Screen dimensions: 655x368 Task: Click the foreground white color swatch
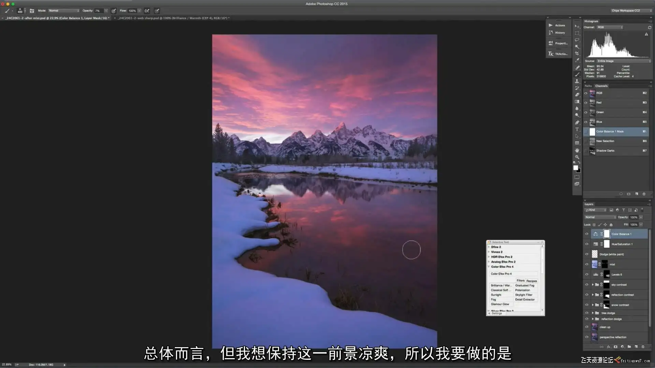576,168
